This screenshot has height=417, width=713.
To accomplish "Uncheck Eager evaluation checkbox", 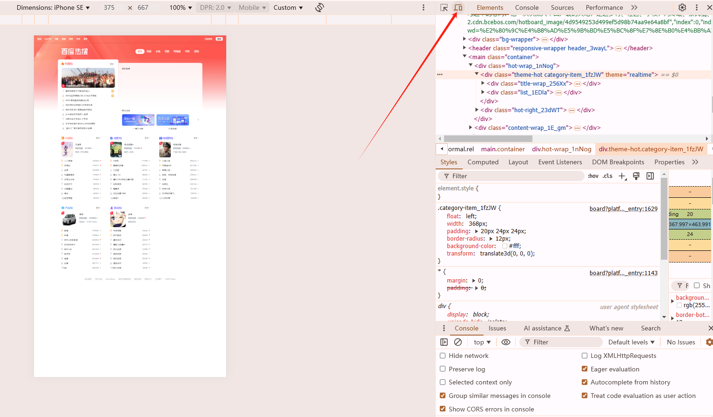I will (x=585, y=369).
